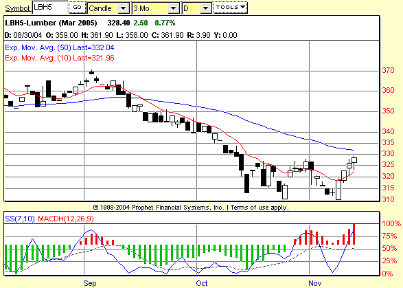This screenshot has height=288, width=403.
Task: Click the GO button next to symbol field
Action: [x=77, y=8]
